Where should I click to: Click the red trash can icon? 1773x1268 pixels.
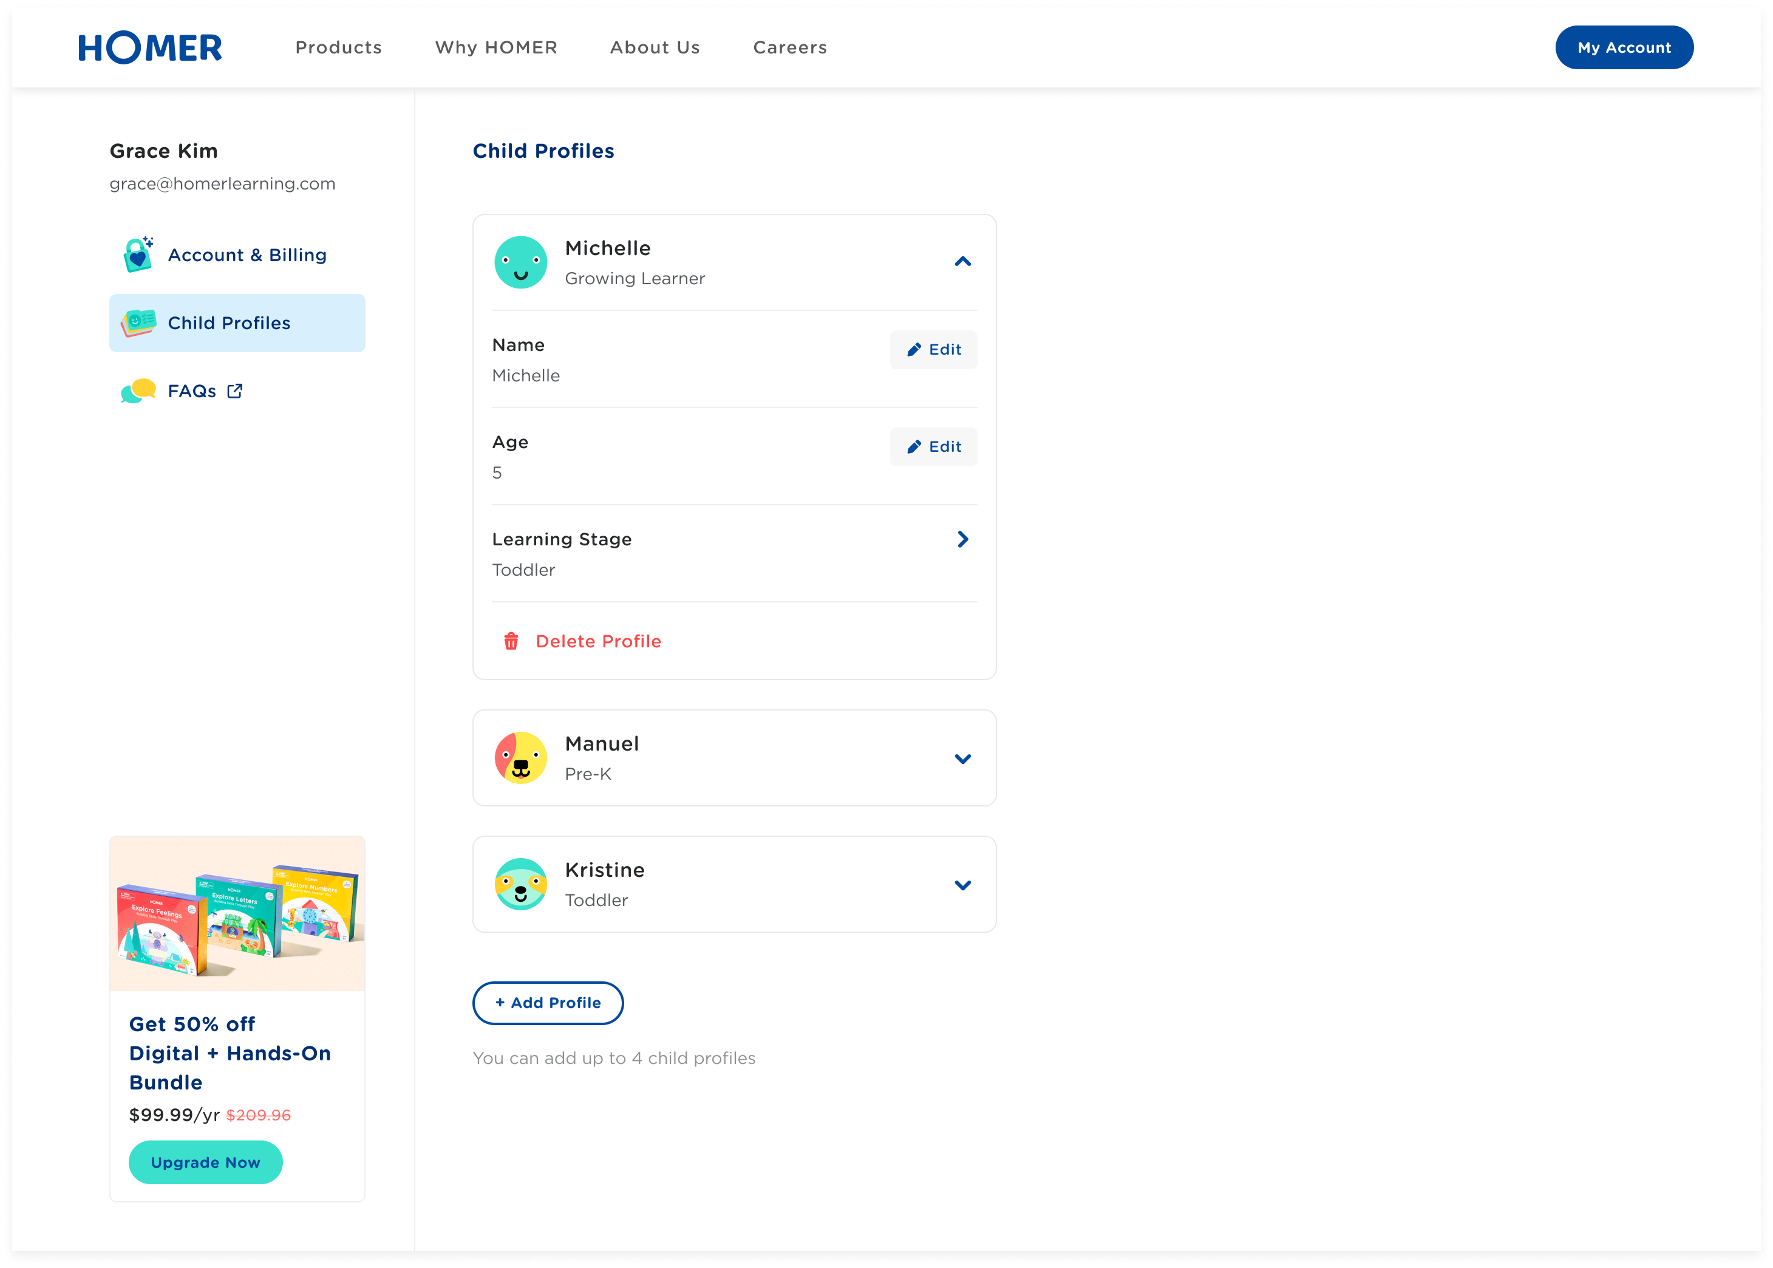511,641
